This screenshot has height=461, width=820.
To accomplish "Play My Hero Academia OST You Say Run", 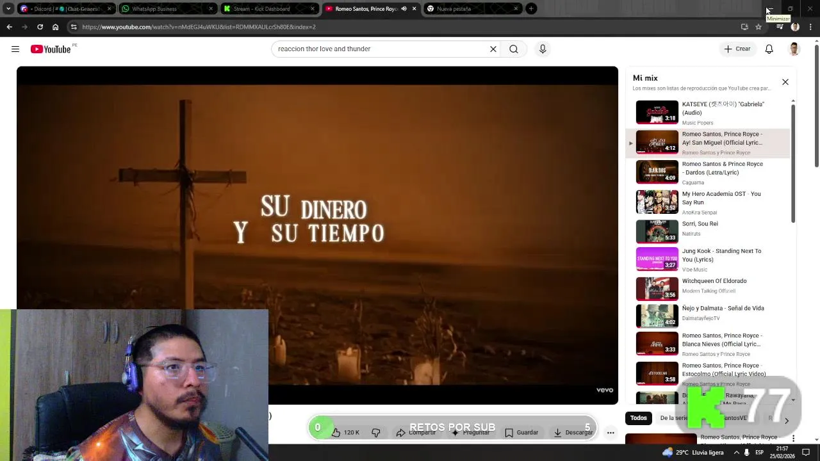I will coord(707,202).
